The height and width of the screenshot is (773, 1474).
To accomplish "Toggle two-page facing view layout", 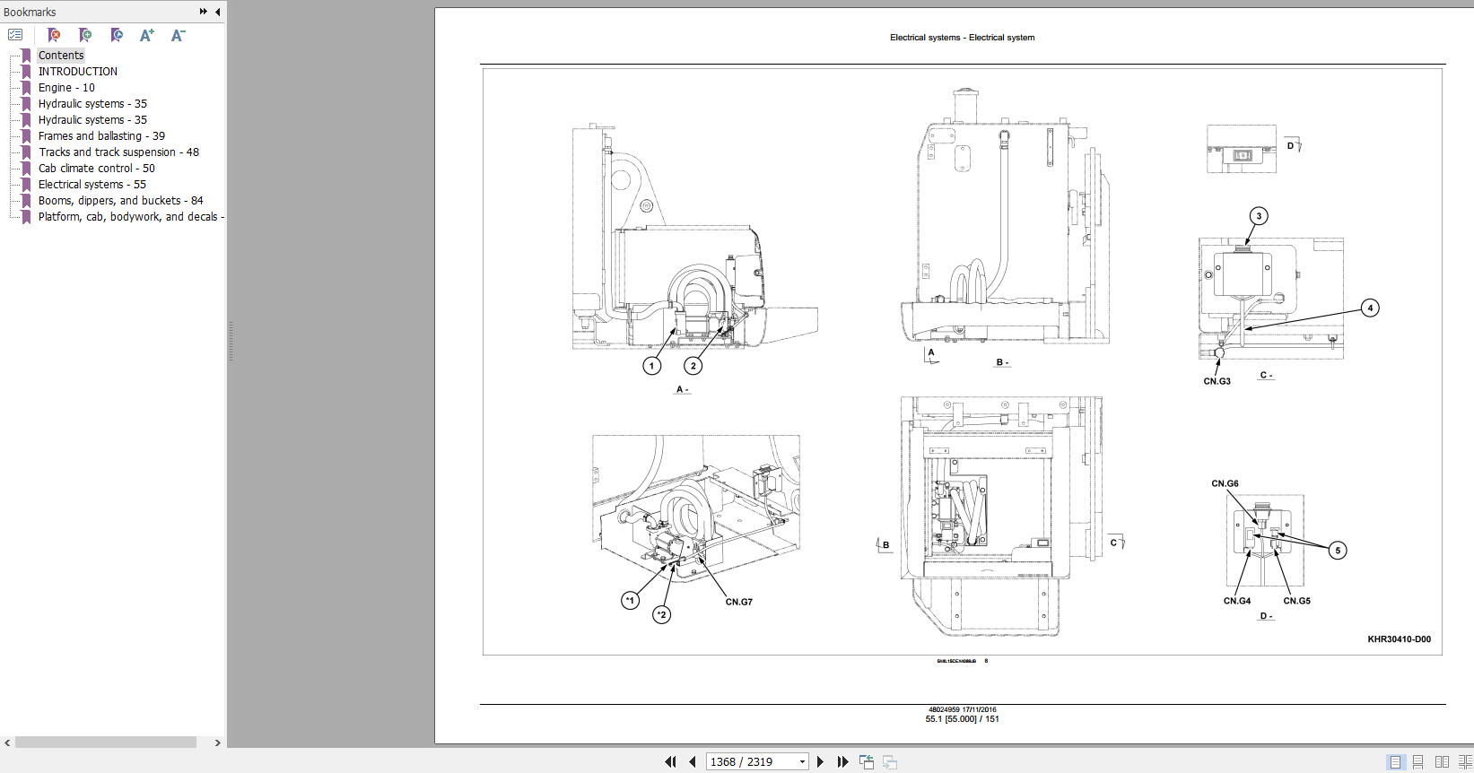I will coord(1442,761).
